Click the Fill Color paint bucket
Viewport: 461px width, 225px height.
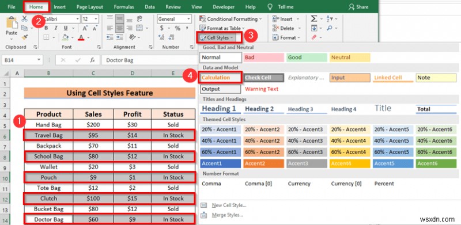[65, 37]
